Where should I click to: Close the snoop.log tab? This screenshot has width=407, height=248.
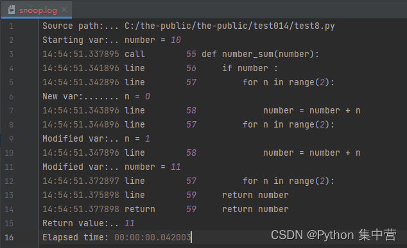pyautogui.click(x=64, y=10)
